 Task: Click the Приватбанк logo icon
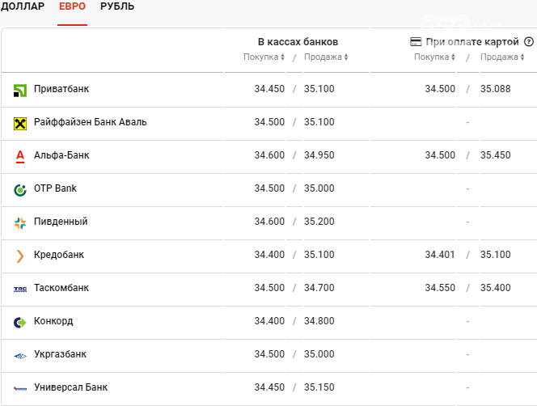20,91
